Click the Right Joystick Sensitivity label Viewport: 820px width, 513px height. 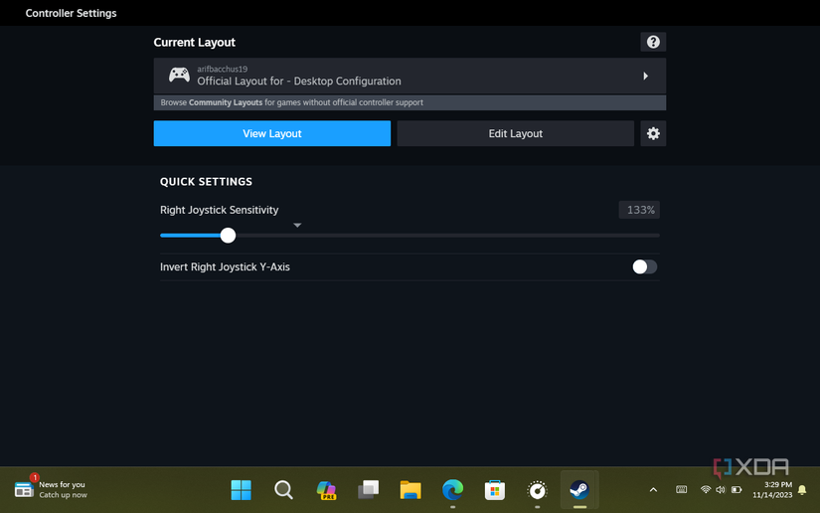(219, 210)
